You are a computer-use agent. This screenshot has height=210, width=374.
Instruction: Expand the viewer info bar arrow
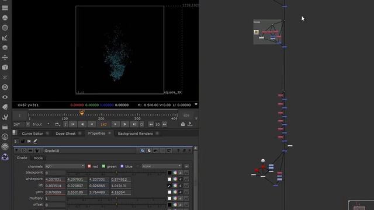tap(196, 104)
